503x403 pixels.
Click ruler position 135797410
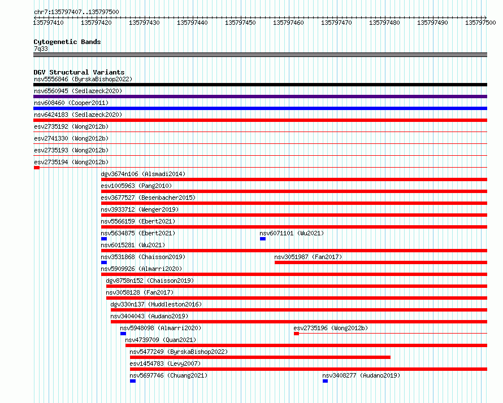(x=49, y=23)
